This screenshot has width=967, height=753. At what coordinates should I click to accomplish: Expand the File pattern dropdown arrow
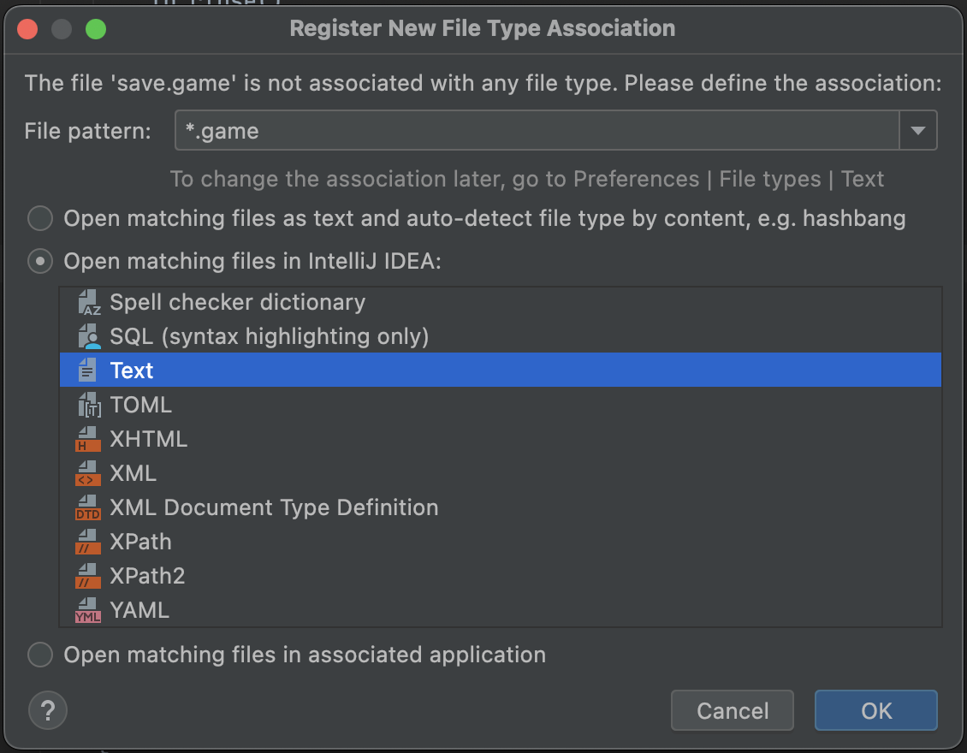(x=918, y=131)
